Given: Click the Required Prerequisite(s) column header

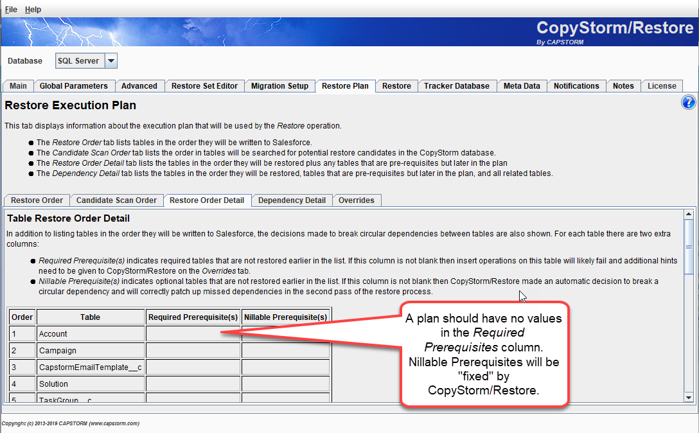Looking at the screenshot, I should coord(193,317).
